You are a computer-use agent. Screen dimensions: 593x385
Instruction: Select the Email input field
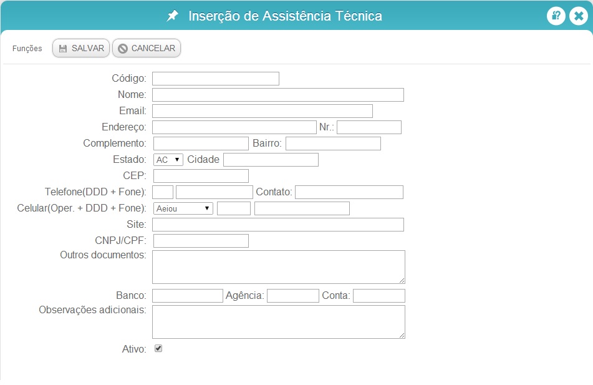click(x=263, y=111)
